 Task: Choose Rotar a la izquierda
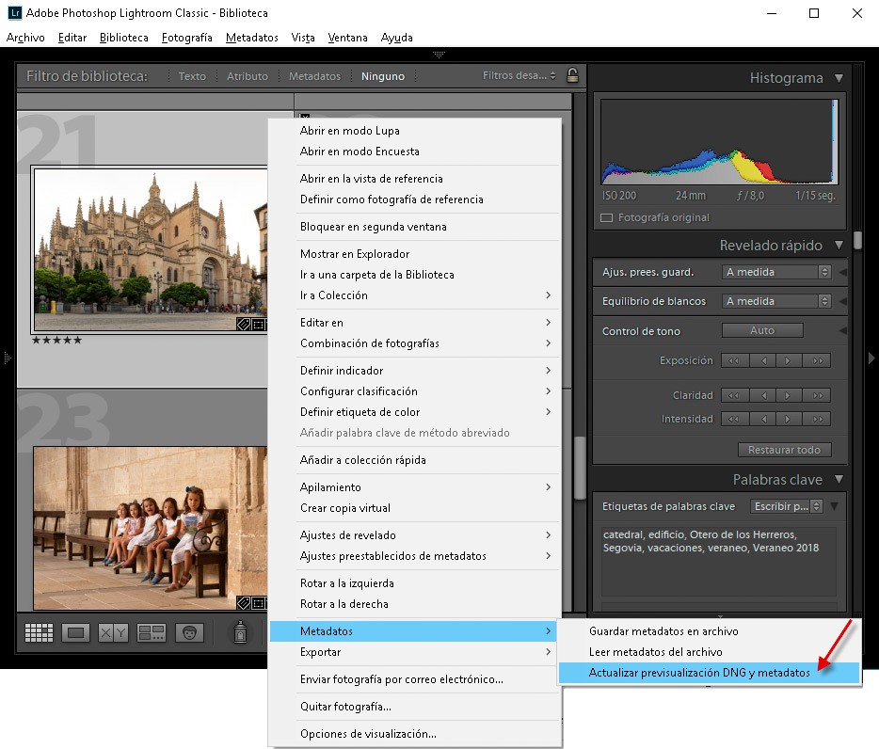tap(415, 583)
